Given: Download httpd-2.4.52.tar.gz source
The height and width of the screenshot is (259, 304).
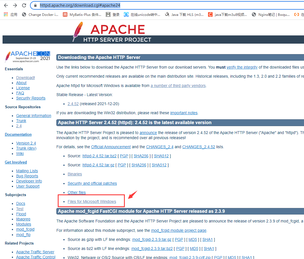Looking at the screenshot, I should click(x=98, y=165).
